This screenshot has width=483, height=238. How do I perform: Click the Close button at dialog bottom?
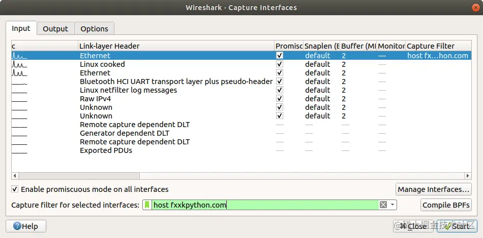click(413, 226)
